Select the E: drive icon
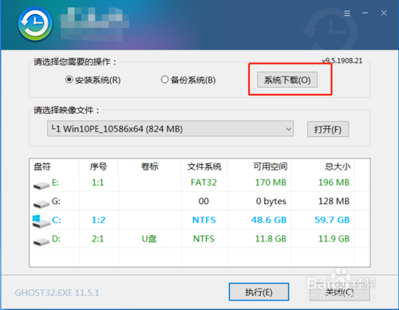The width and height of the screenshot is (399, 310). tap(41, 184)
